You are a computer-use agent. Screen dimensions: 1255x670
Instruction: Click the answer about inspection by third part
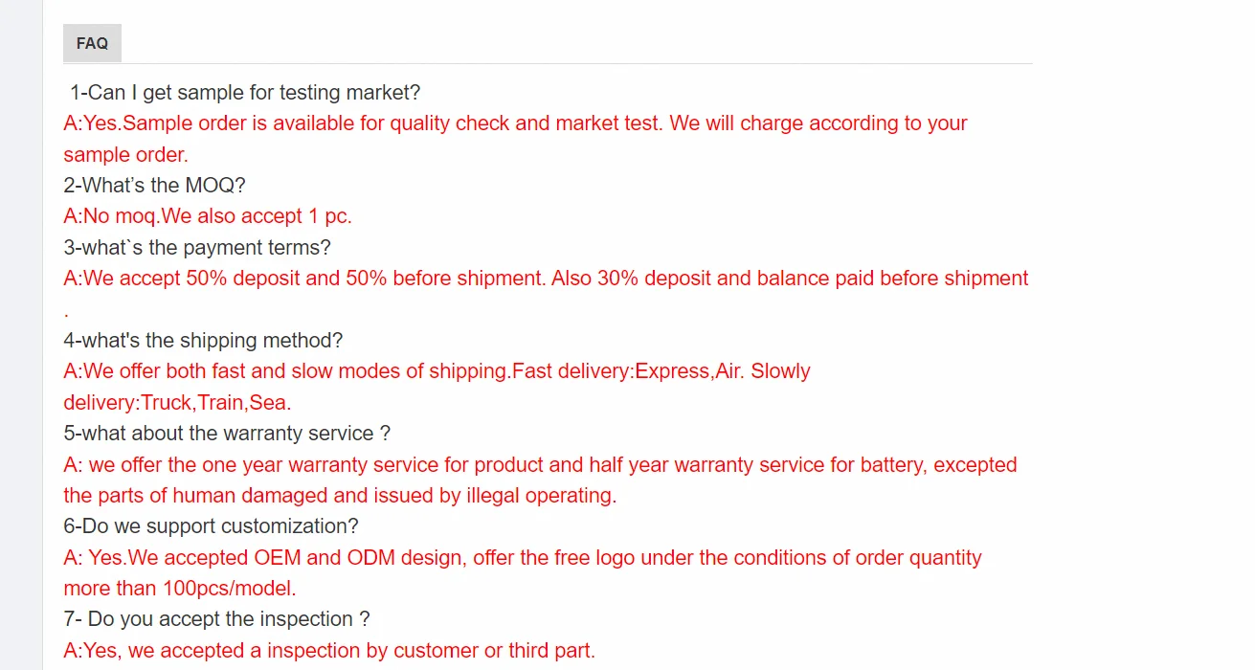tap(328, 649)
